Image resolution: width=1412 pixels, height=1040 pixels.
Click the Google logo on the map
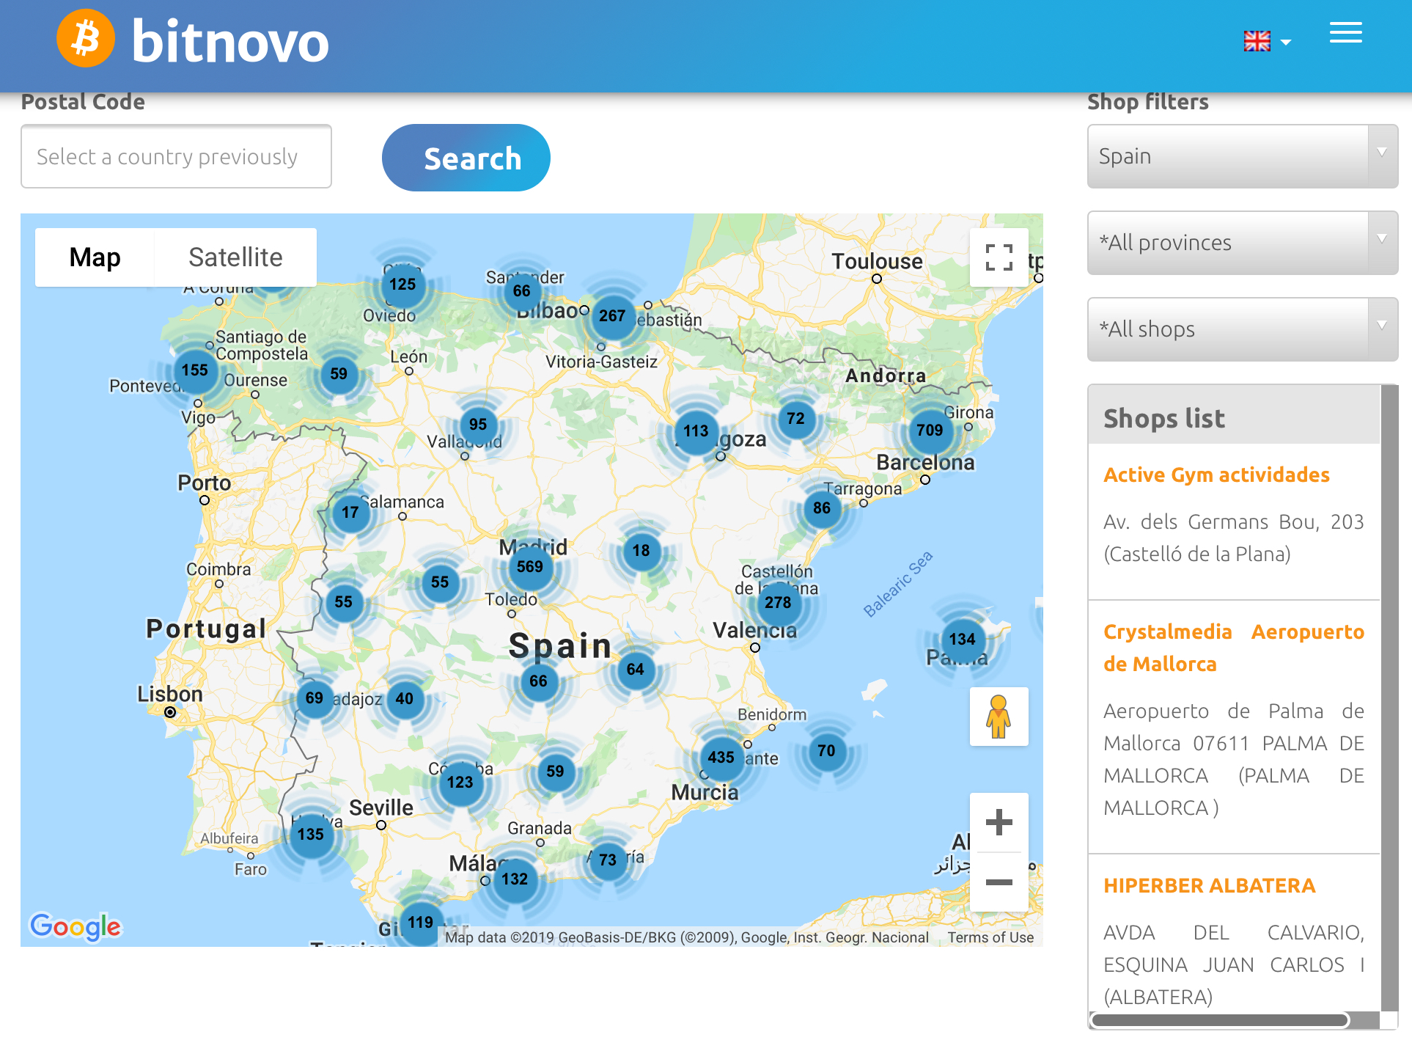pos(76,926)
